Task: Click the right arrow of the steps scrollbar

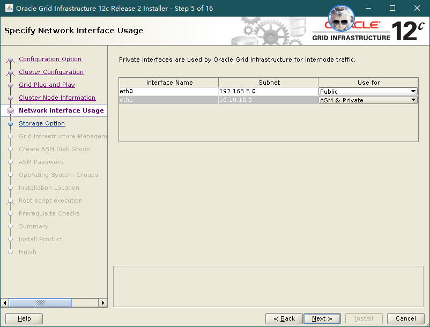Action: tap(103, 303)
